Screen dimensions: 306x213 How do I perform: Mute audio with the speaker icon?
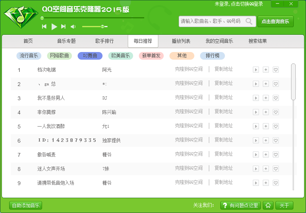click(73, 26)
